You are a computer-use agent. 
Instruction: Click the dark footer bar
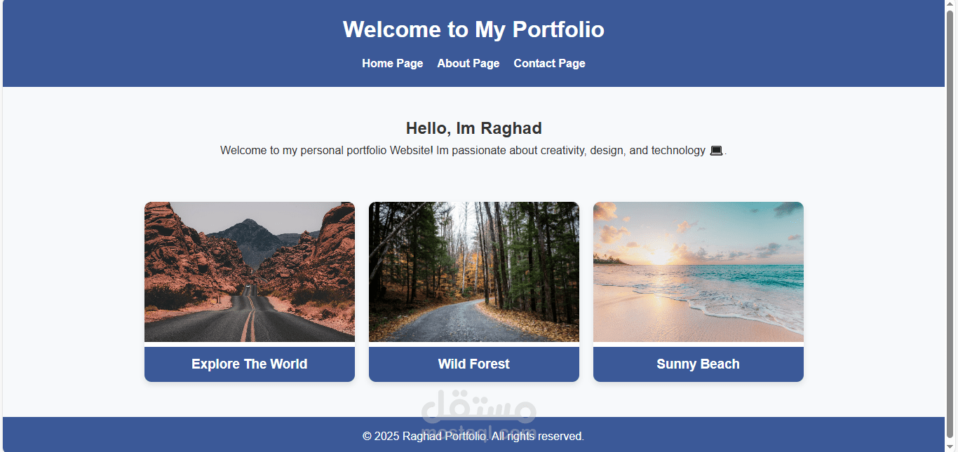click(x=210, y=435)
